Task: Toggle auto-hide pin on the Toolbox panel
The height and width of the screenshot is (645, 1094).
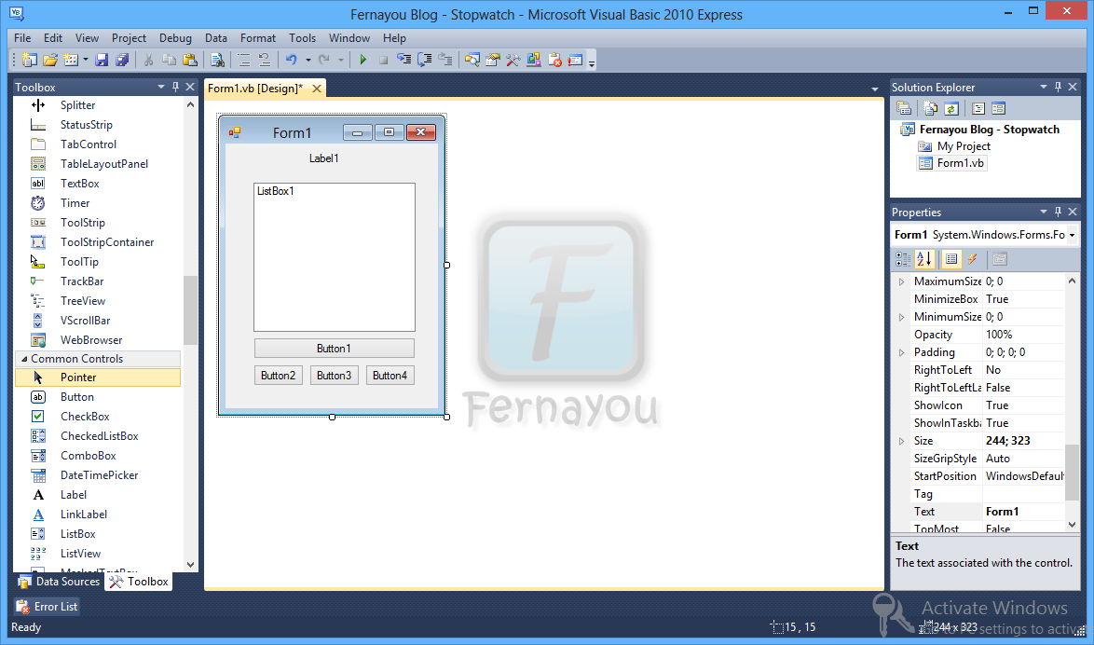Action: (x=175, y=87)
